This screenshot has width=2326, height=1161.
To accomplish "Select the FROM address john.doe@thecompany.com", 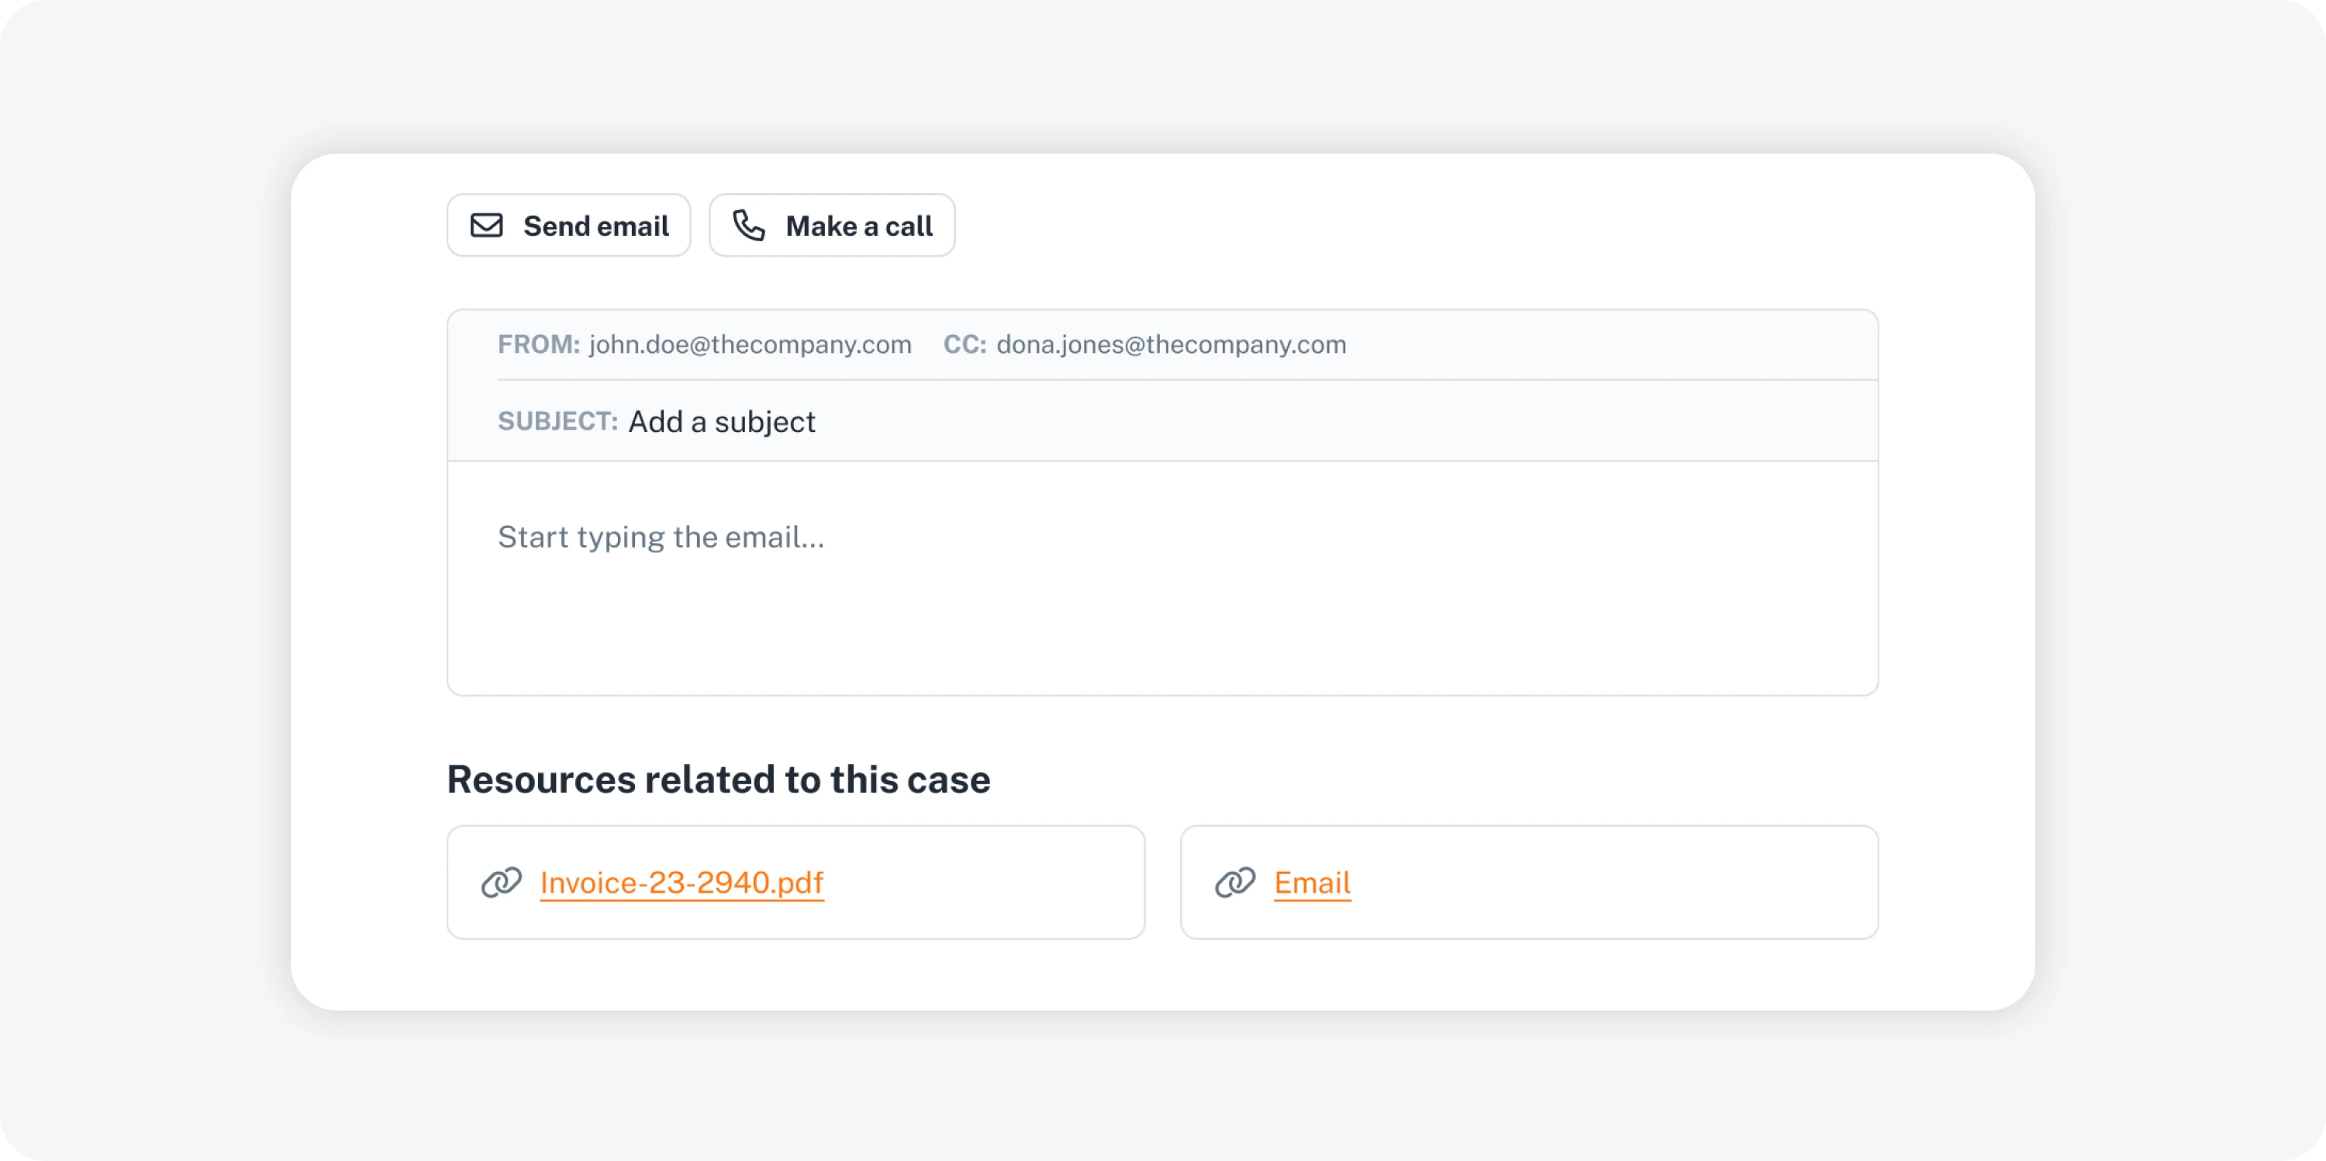I will click(x=751, y=344).
